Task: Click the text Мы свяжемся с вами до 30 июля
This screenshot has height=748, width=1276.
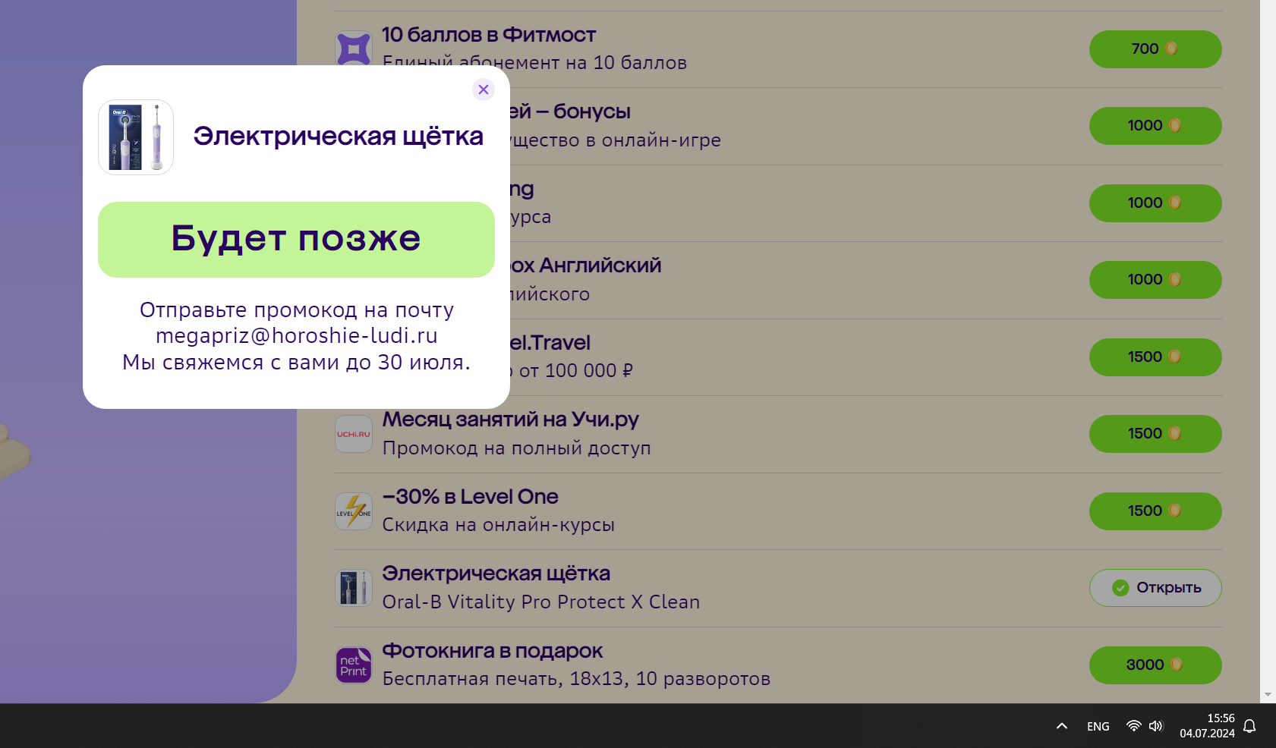Action: coord(297,363)
